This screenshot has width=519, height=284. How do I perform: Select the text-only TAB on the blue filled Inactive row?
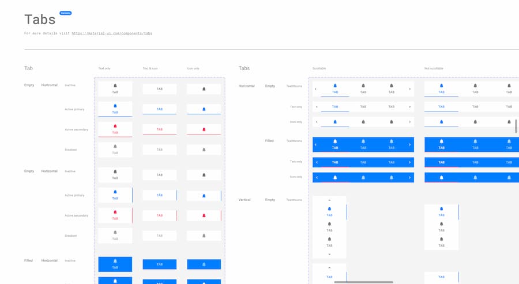[x=160, y=264]
